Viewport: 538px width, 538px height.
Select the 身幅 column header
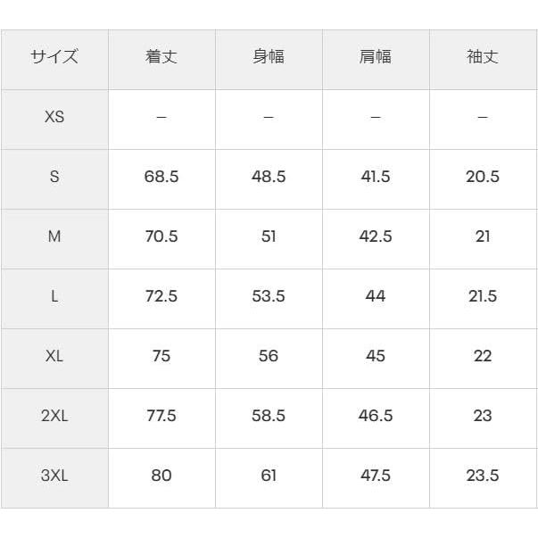point(269,60)
